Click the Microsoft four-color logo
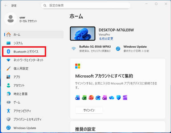 click(x=78, y=66)
